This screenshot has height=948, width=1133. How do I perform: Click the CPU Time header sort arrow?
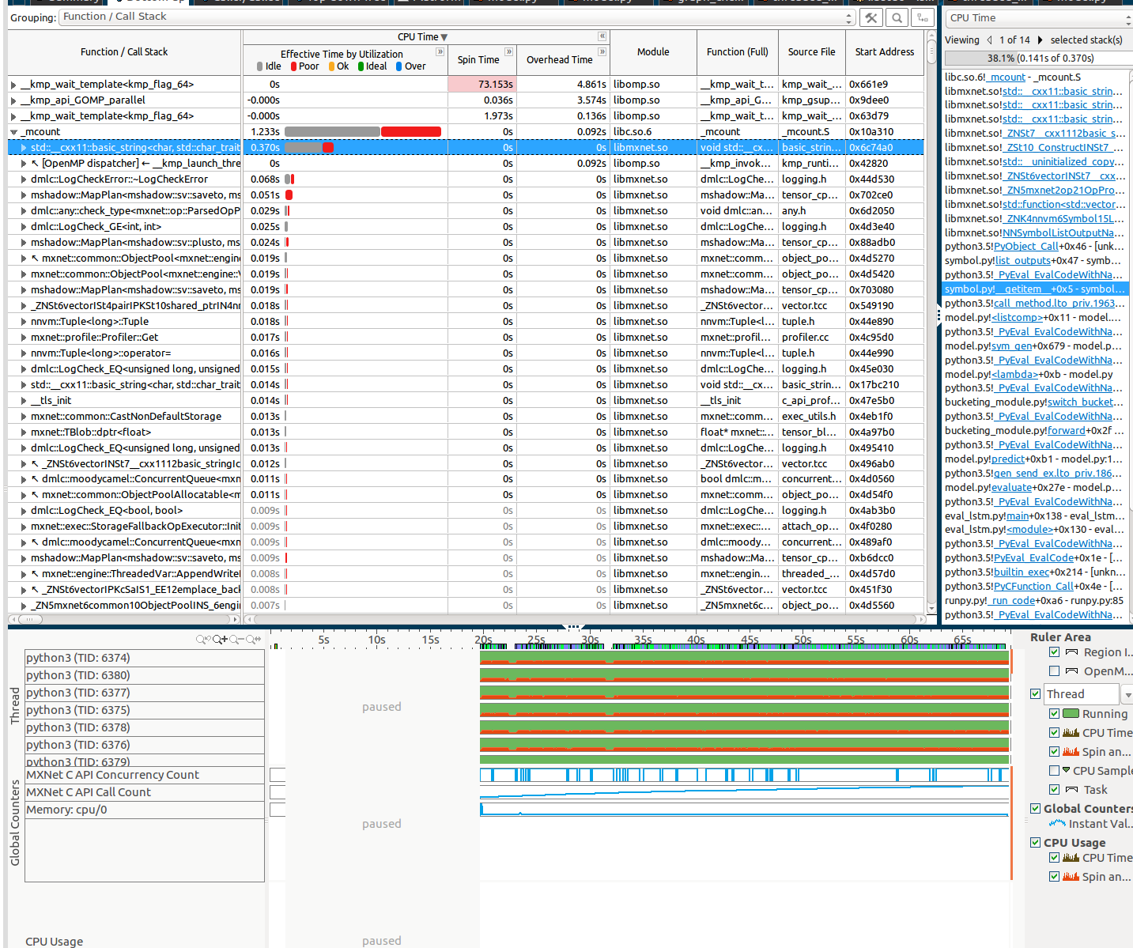(x=444, y=37)
